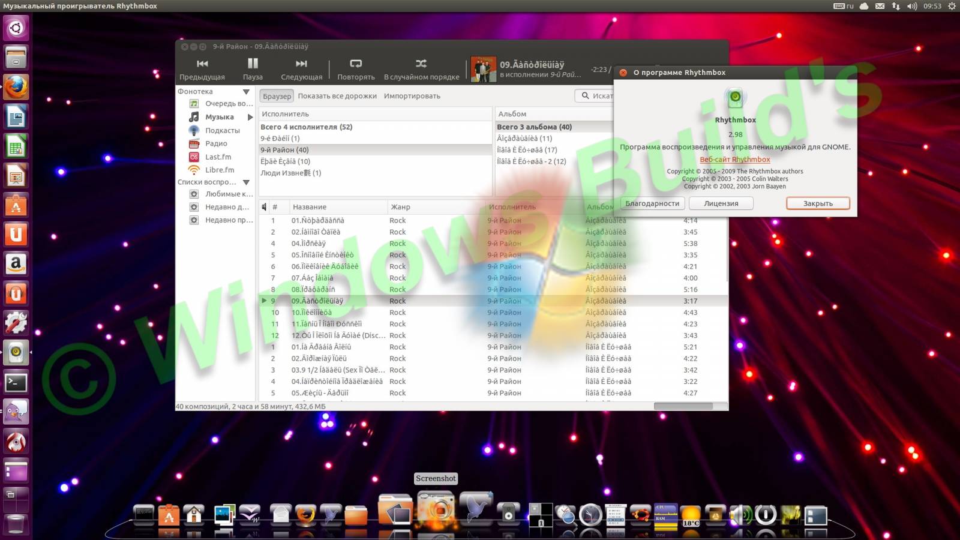
Task: Sort tracks by Жанр column header
Action: click(436, 207)
